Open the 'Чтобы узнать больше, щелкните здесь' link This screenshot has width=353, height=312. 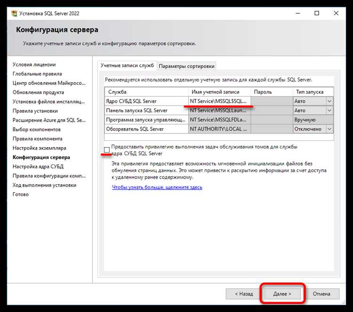(x=157, y=187)
